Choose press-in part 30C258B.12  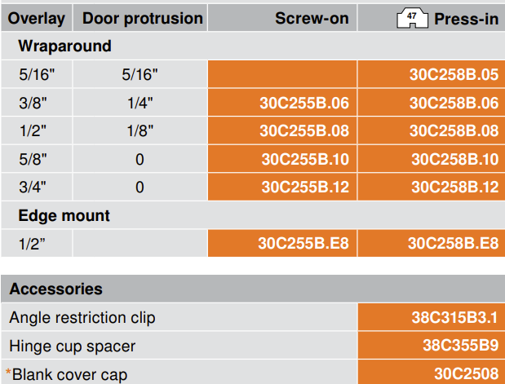(454, 187)
